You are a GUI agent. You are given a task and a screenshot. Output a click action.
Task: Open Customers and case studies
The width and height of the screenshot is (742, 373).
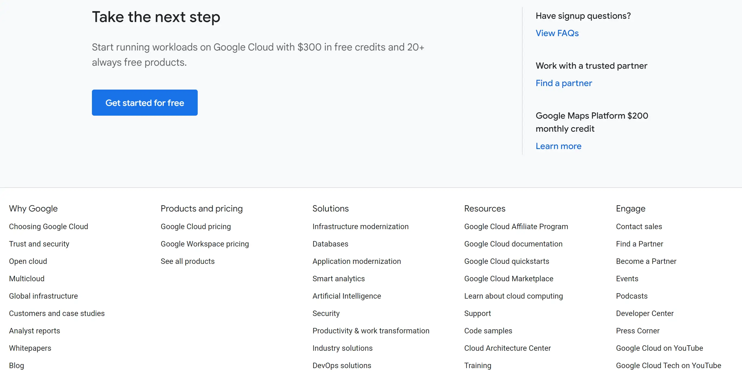(x=57, y=313)
